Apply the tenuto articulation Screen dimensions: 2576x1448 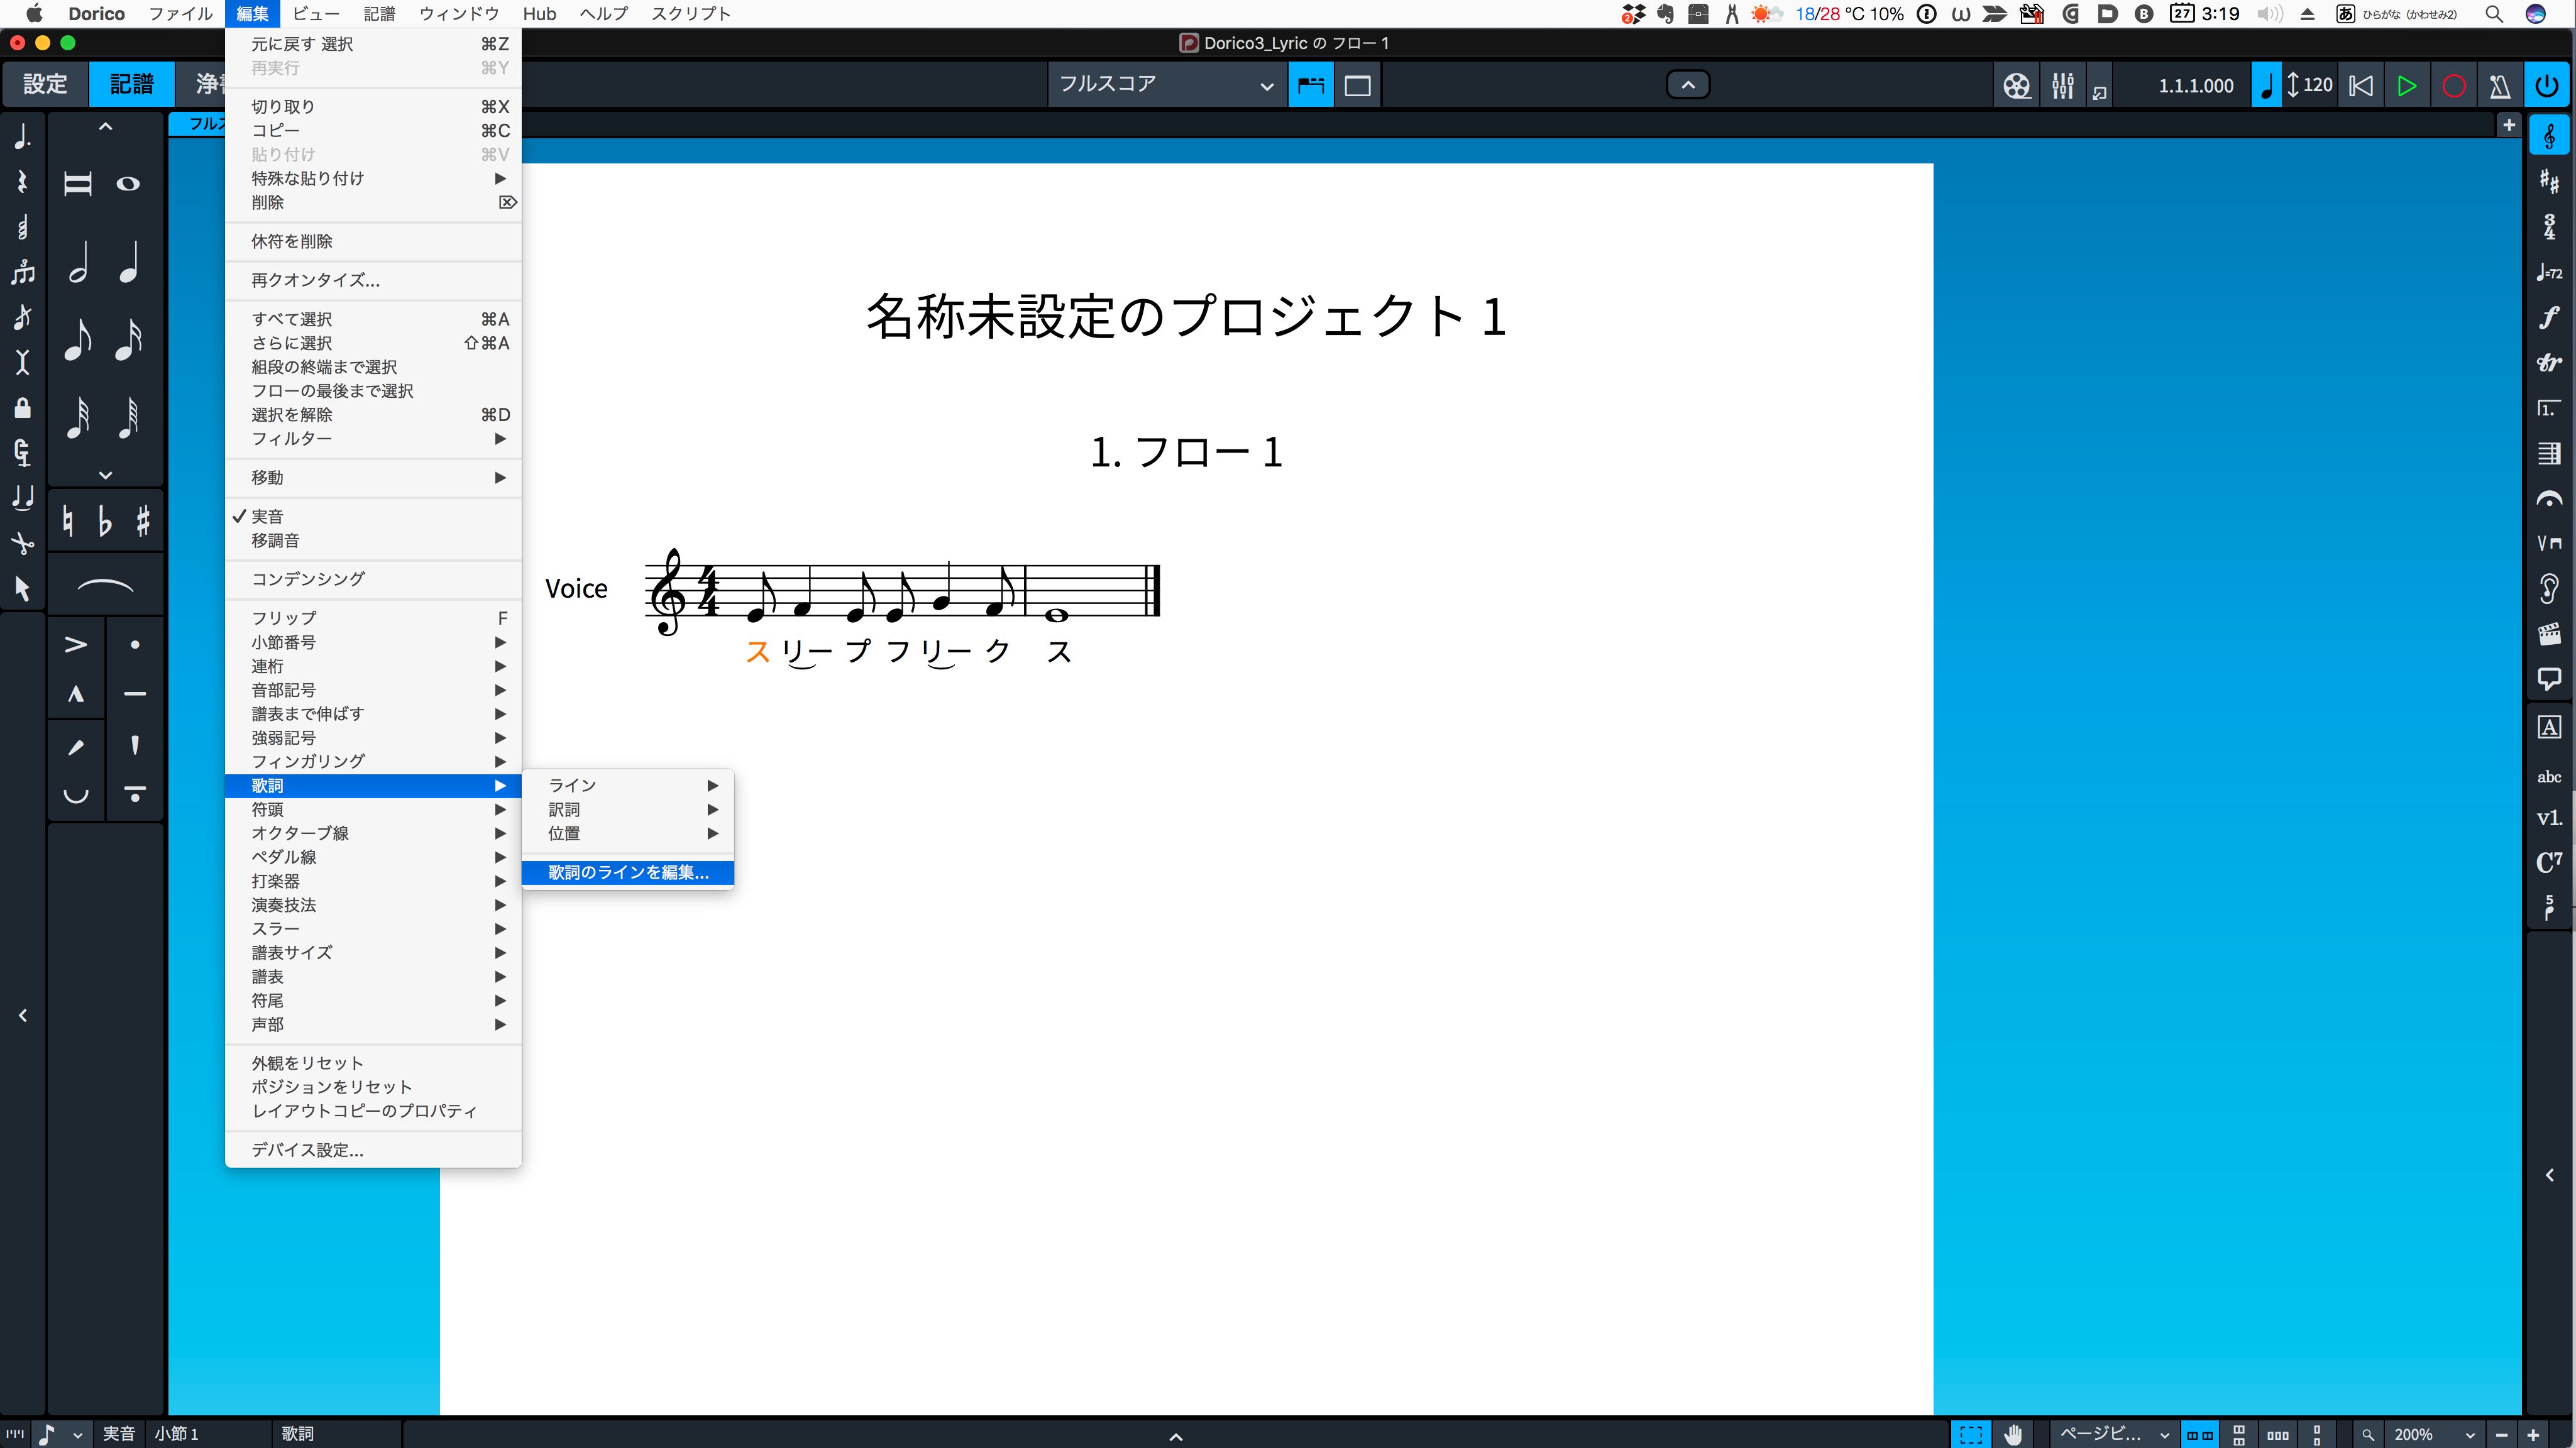[135, 694]
